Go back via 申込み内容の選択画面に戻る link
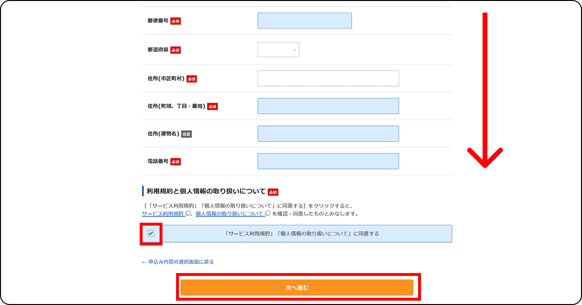Image resolution: width=582 pixels, height=305 pixels. point(178,262)
